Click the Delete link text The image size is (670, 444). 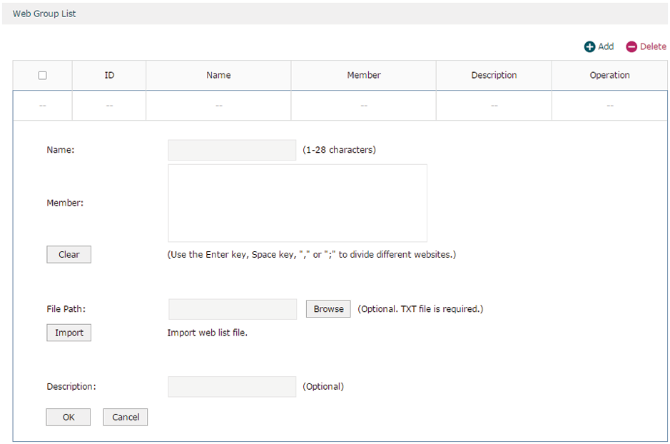click(x=652, y=46)
